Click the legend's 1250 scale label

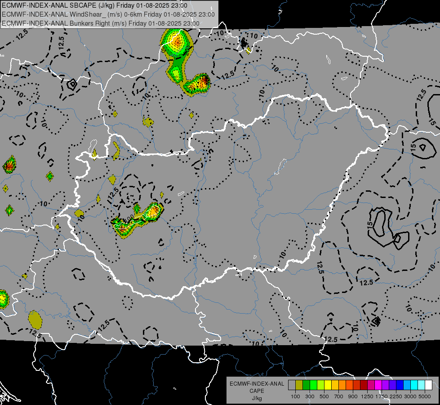pos(367,396)
